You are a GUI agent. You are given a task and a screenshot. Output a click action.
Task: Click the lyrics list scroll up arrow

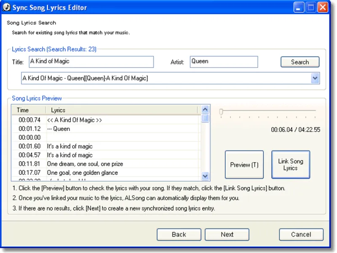(205, 110)
